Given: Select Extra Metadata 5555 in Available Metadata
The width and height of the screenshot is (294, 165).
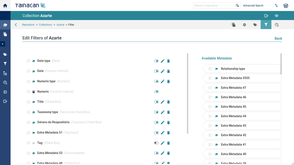Looking at the screenshot, I should point(242,78).
